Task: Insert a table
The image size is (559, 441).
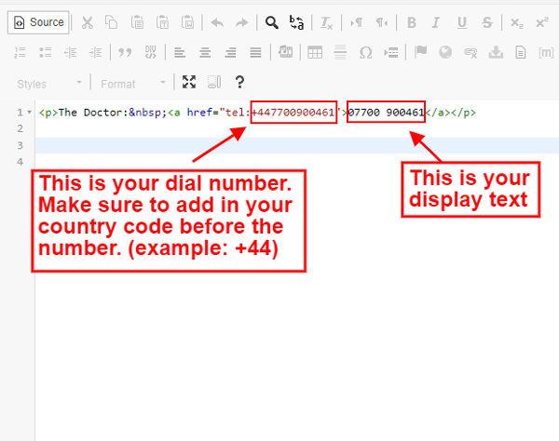Action: coord(315,53)
